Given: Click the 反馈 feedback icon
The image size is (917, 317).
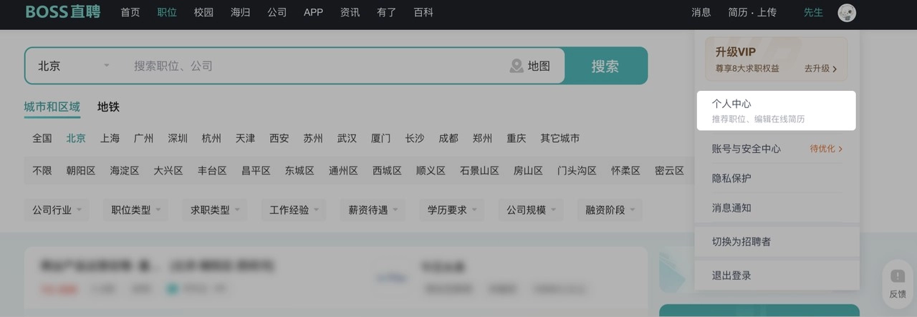Looking at the screenshot, I should click(x=897, y=276).
